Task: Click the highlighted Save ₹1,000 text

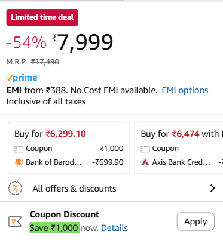Action: coord(54,228)
